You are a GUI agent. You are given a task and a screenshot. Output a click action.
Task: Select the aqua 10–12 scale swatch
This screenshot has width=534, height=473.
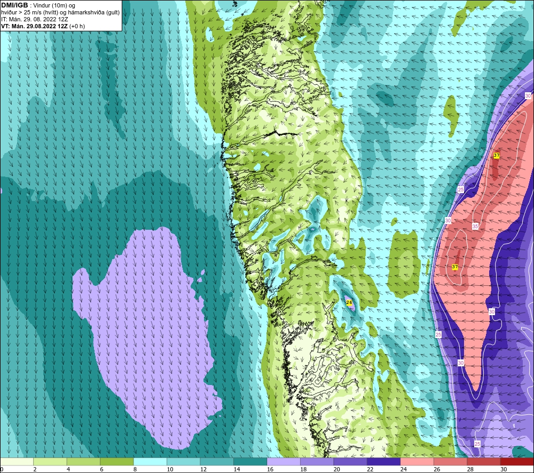pos(184,461)
